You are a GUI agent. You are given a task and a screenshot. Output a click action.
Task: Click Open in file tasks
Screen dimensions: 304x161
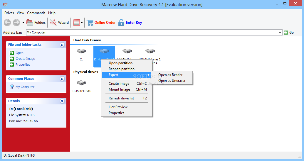(x=19, y=53)
